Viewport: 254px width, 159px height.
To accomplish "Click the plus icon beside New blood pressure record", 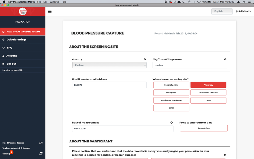I will (3, 31).
